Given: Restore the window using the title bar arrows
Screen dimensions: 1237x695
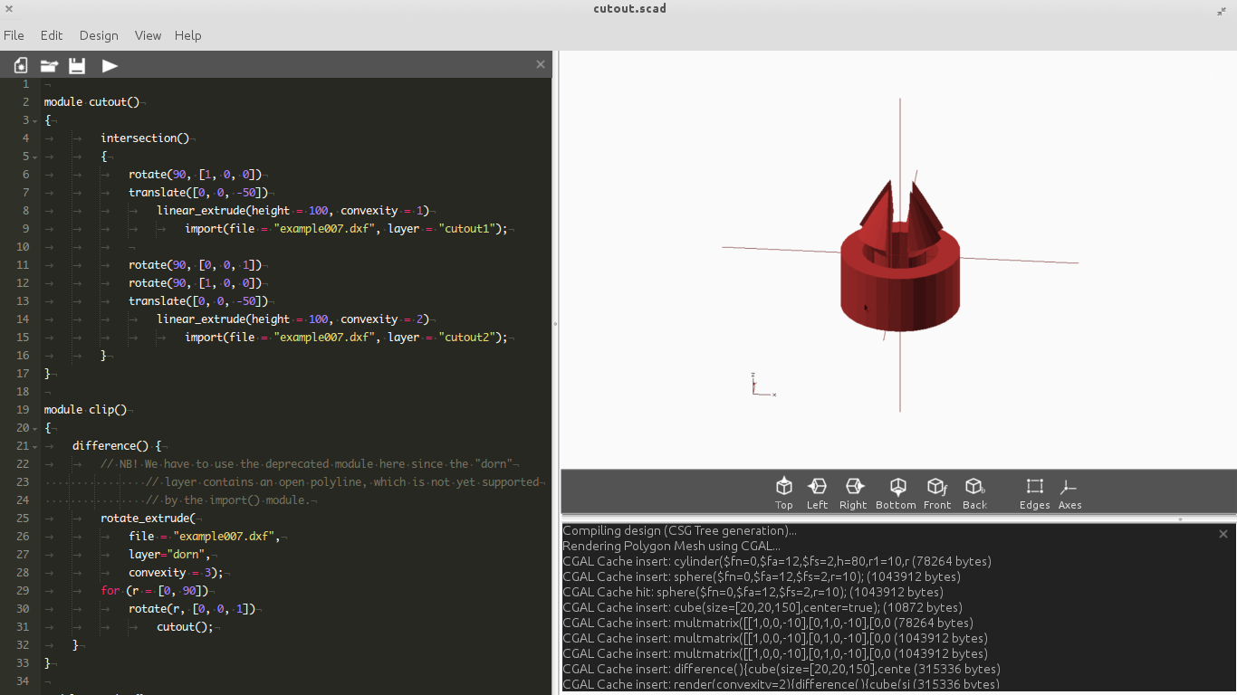Looking at the screenshot, I should click(x=1221, y=11).
